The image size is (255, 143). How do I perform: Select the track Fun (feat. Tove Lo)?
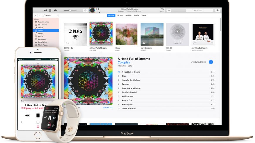point(166,92)
